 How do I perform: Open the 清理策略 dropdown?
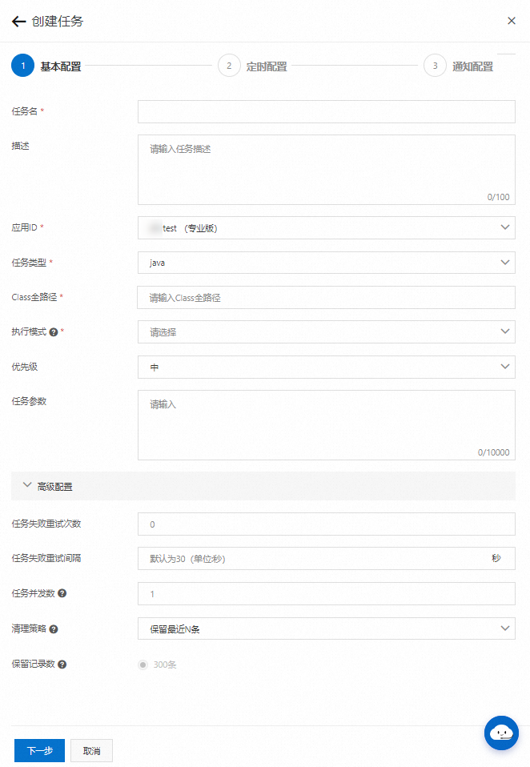[327, 628]
